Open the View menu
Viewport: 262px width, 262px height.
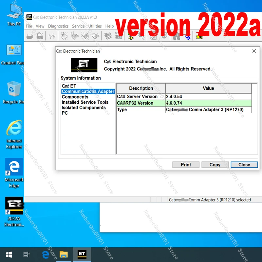click(x=40, y=26)
